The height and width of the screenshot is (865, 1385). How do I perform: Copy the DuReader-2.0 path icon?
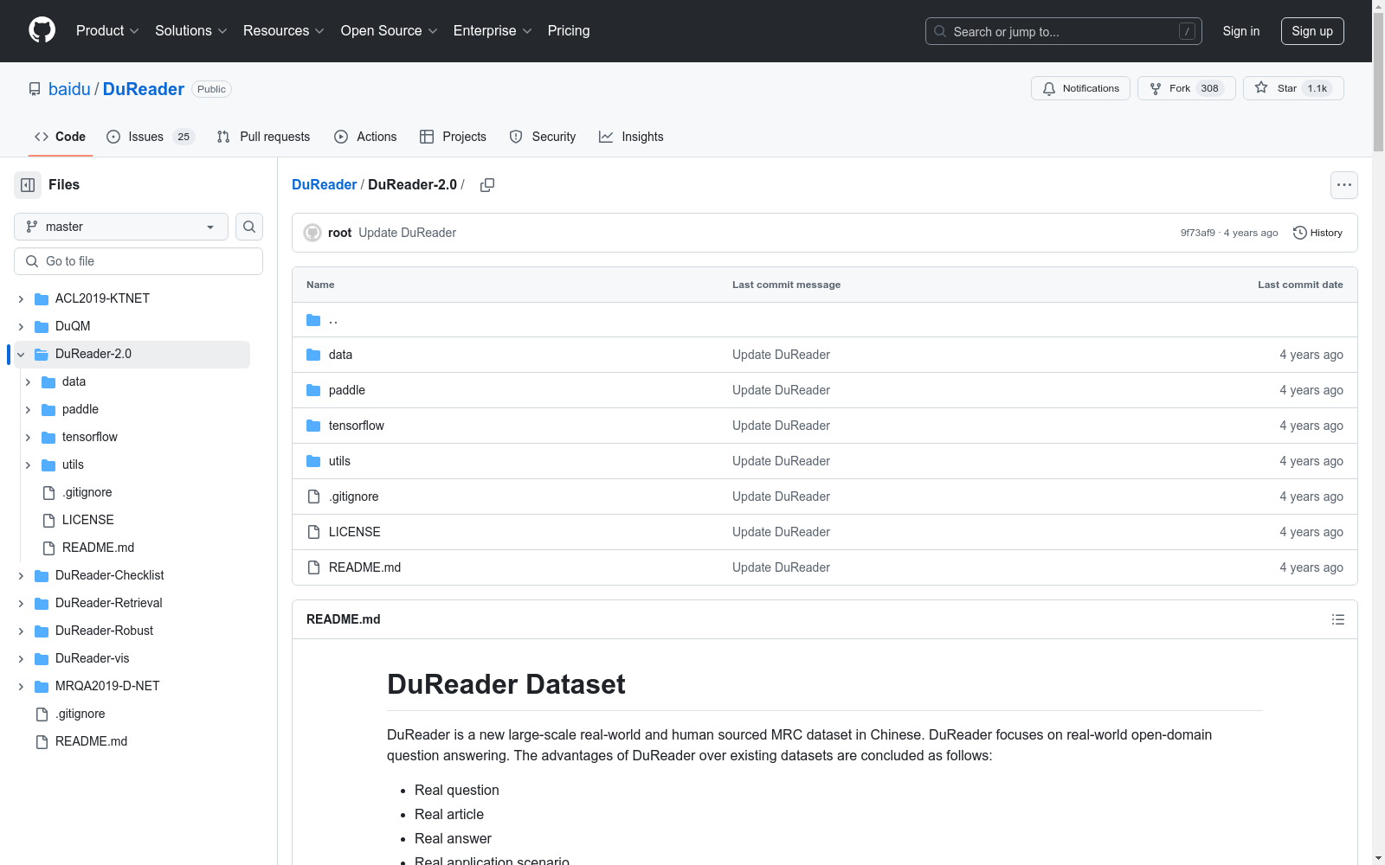coord(487,185)
